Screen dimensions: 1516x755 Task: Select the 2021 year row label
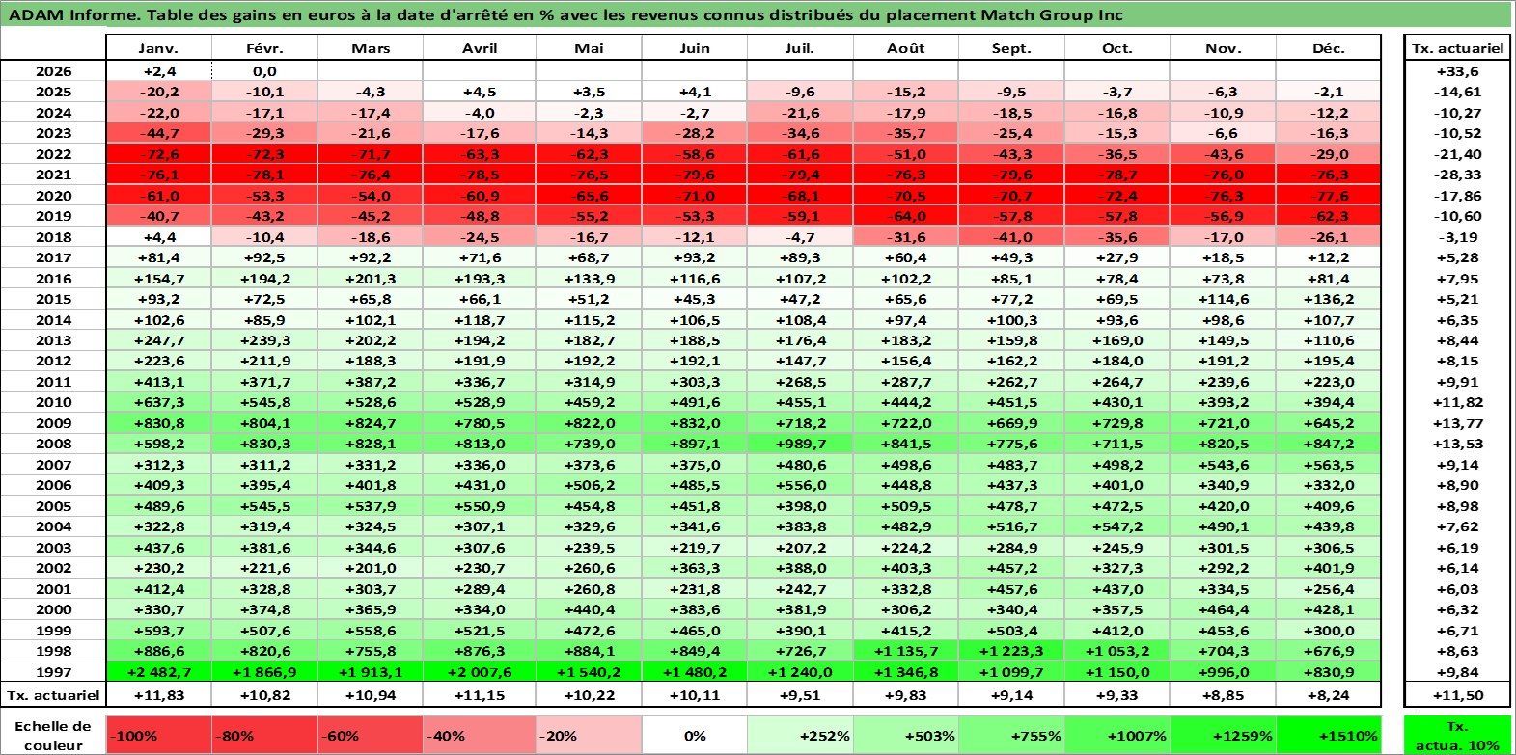[x=53, y=175]
